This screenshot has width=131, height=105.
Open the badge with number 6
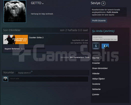point(96,46)
